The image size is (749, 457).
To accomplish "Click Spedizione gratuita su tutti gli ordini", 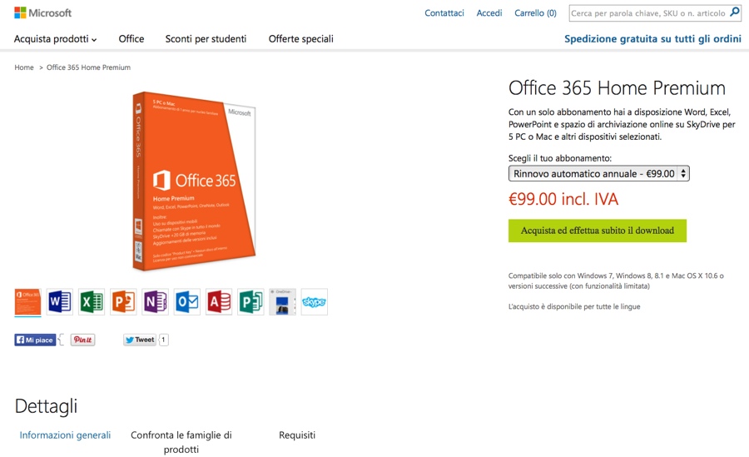I will [653, 39].
